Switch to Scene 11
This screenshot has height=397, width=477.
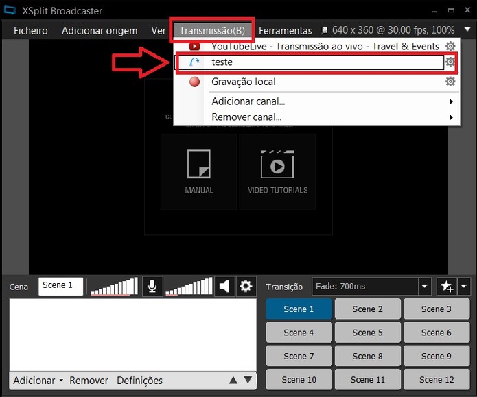(x=367, y=380)
